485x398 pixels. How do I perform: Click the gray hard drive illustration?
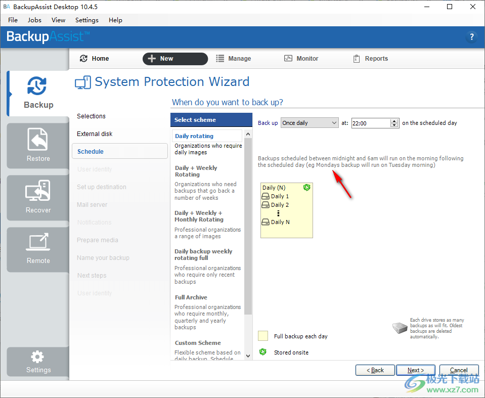pos(400,328)
